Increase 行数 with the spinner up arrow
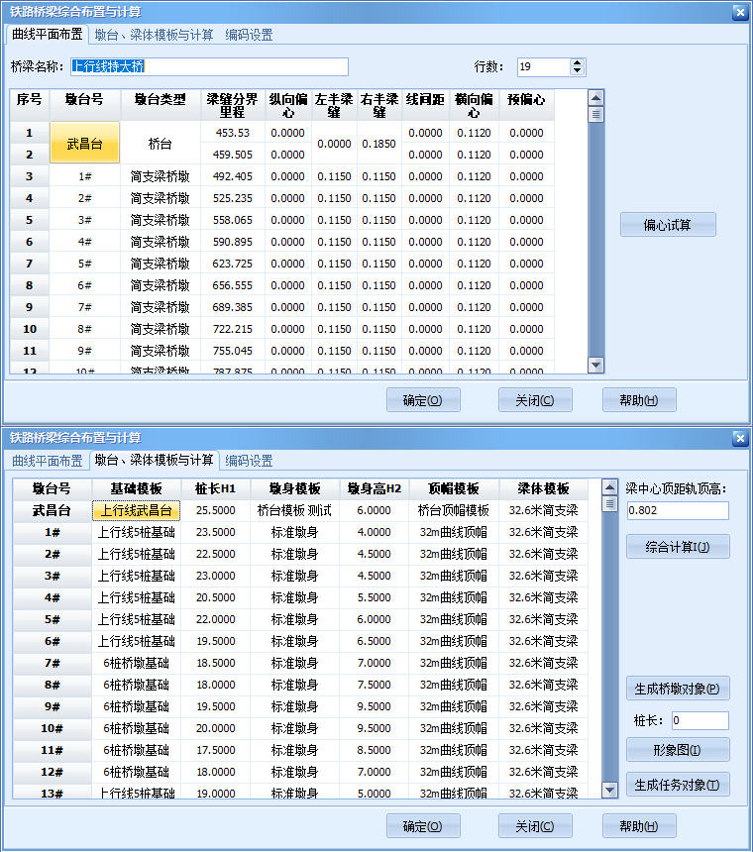Image resolution: width=753 pixels, height=852 pixels. tap(578, 62)
